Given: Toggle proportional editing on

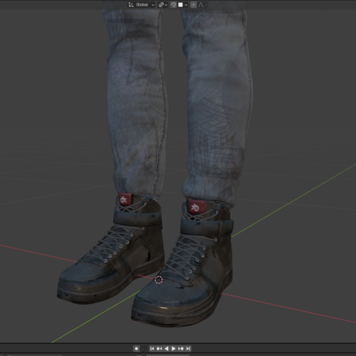Looking at the screenshot, I should [x=194, y=5].
